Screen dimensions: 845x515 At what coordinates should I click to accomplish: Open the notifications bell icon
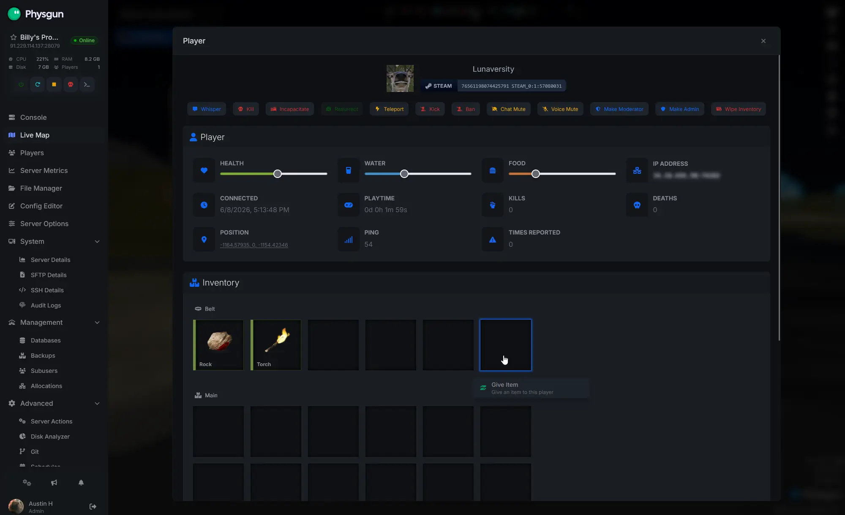[81, 483]
